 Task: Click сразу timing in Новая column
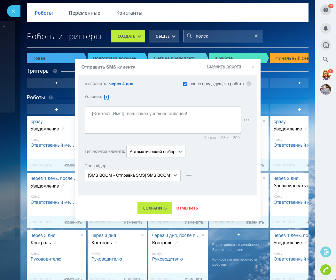[x=37, y=122]
